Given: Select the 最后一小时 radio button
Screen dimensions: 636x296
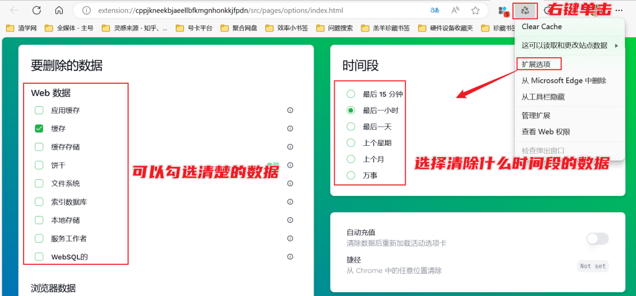Looking at the screenshot, I should pos(351,110).
